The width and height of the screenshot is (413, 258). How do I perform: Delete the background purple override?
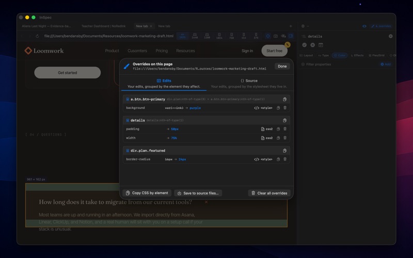[285, 108]
